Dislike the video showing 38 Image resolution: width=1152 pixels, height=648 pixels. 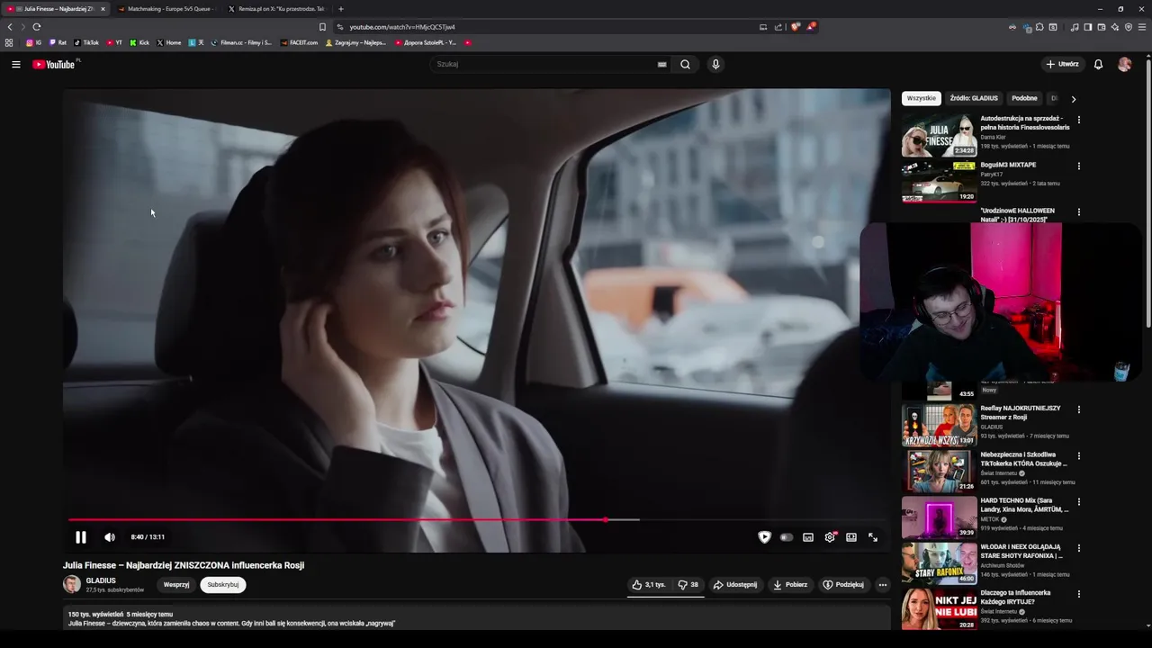coord(688,585)
